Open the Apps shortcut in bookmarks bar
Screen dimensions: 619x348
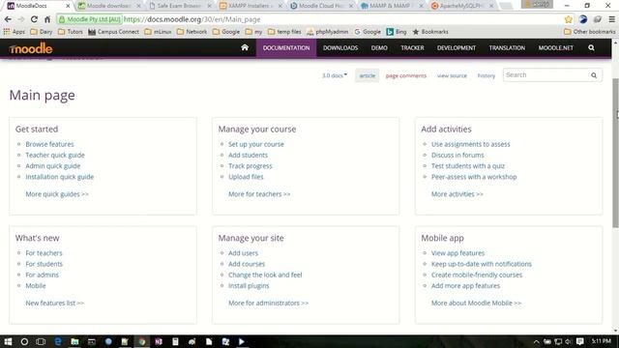[15, 32]
